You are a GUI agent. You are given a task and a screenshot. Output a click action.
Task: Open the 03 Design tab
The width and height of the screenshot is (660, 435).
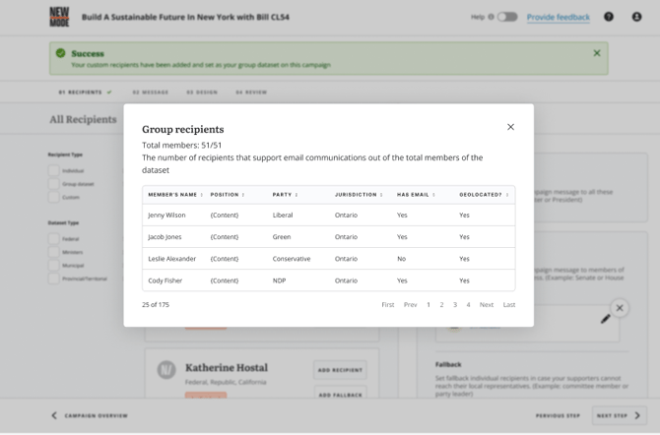[x=202, y=93]
